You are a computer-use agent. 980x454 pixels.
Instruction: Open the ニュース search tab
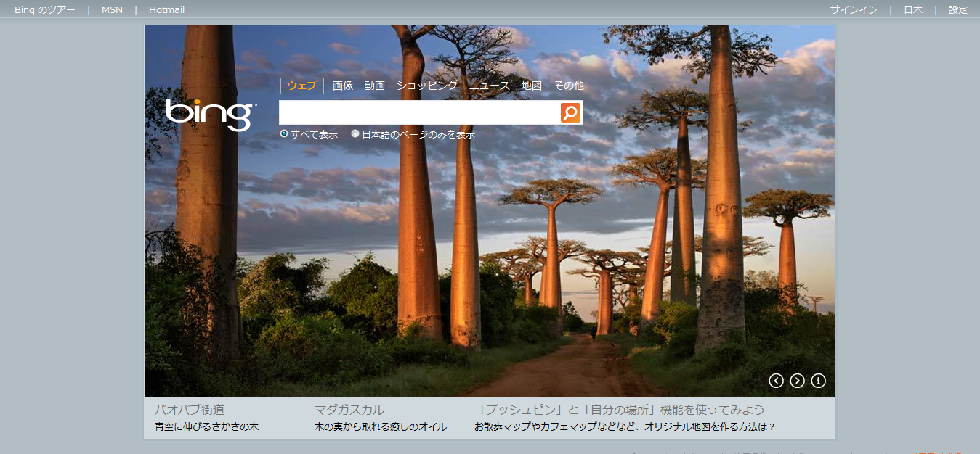point(490,86)
